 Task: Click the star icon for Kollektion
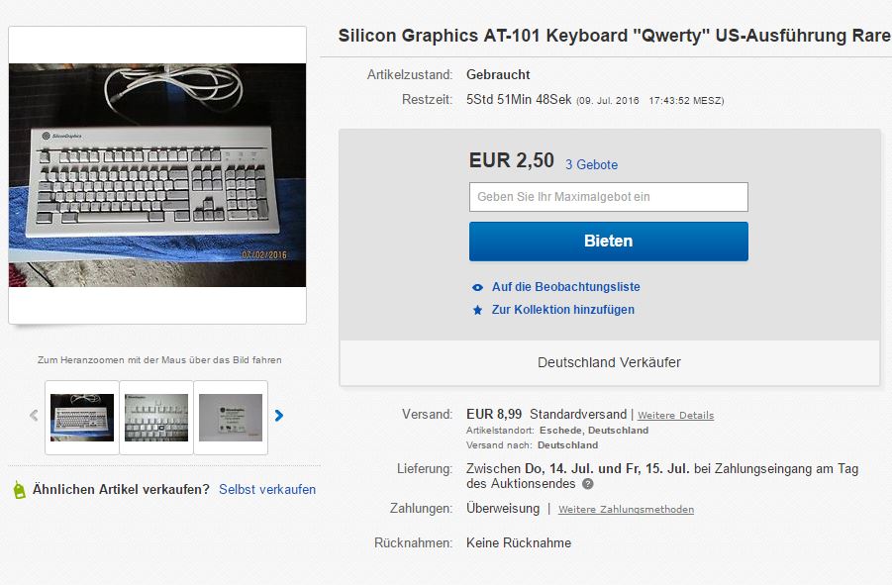pos(478,310)
